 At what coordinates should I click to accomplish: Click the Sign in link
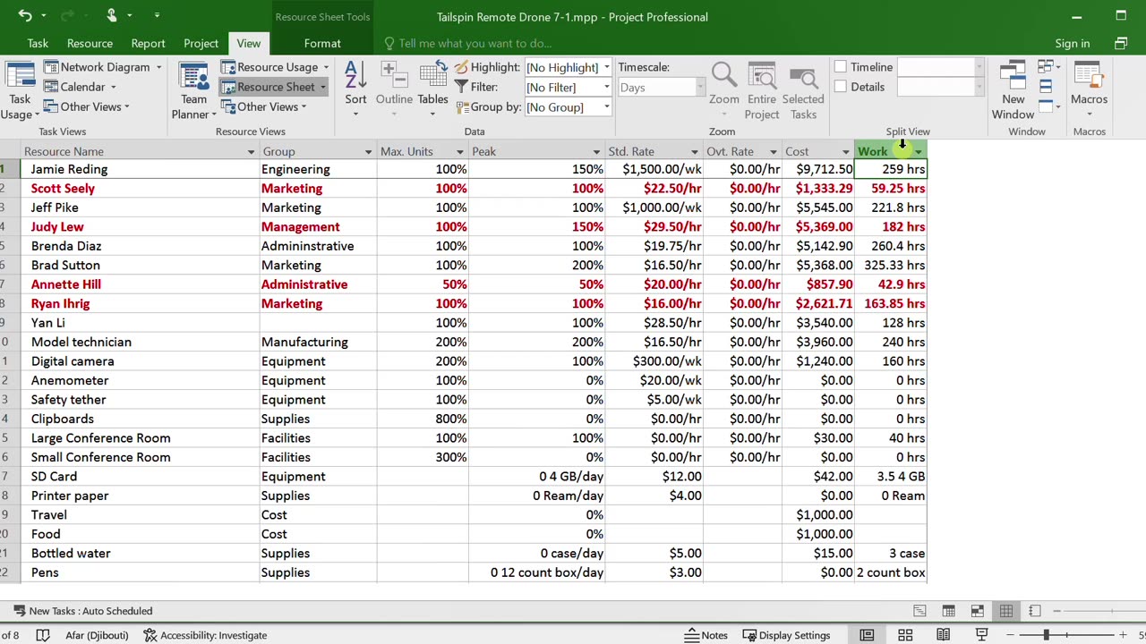coord(1072,43)
